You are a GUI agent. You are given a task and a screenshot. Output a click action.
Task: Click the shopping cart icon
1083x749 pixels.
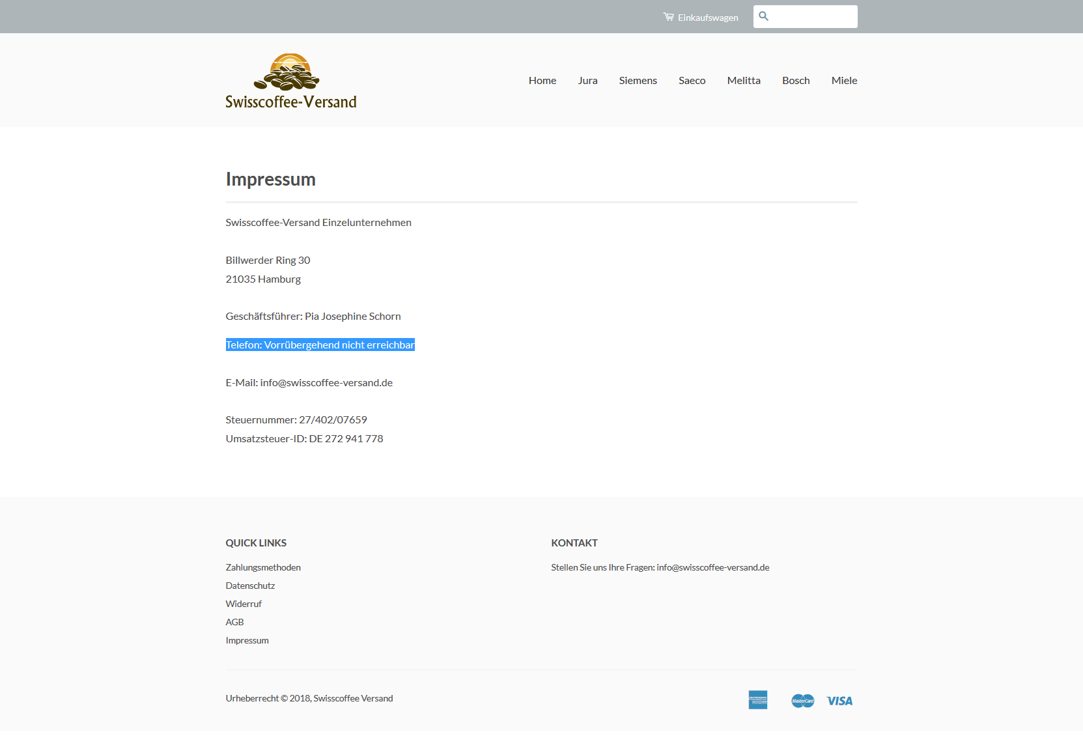(x=668, y=17)
